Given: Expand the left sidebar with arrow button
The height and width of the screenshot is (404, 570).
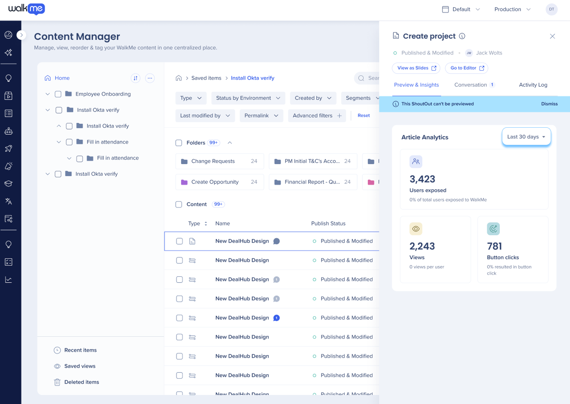Looking at the screenshot, I should (21, 35).
